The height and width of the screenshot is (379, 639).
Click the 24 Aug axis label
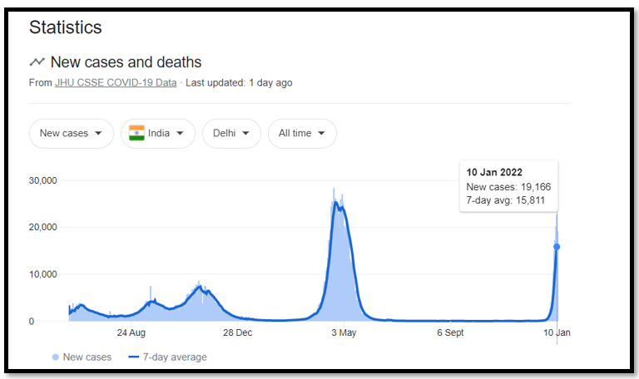[x=131, y=332]
